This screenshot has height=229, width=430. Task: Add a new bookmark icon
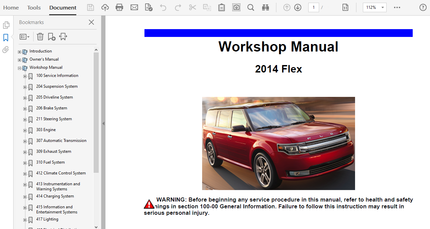point(52,37)
